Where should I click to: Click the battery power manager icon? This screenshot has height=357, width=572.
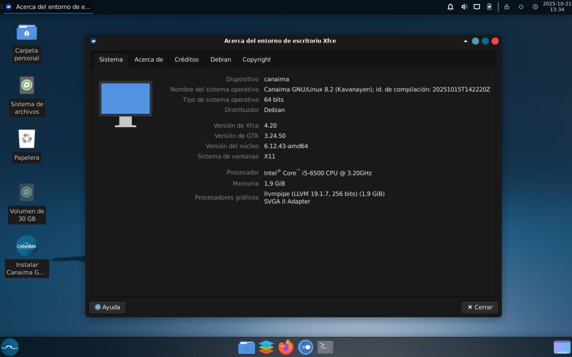[489, 7]
